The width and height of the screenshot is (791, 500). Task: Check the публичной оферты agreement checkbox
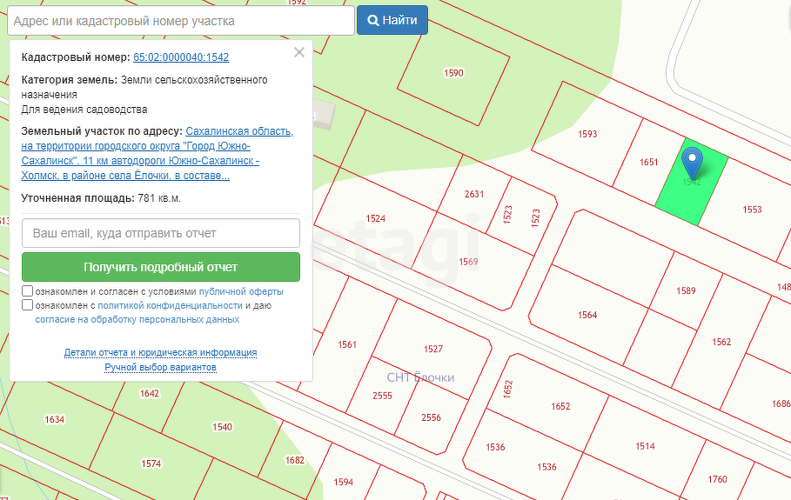[28, 291]
